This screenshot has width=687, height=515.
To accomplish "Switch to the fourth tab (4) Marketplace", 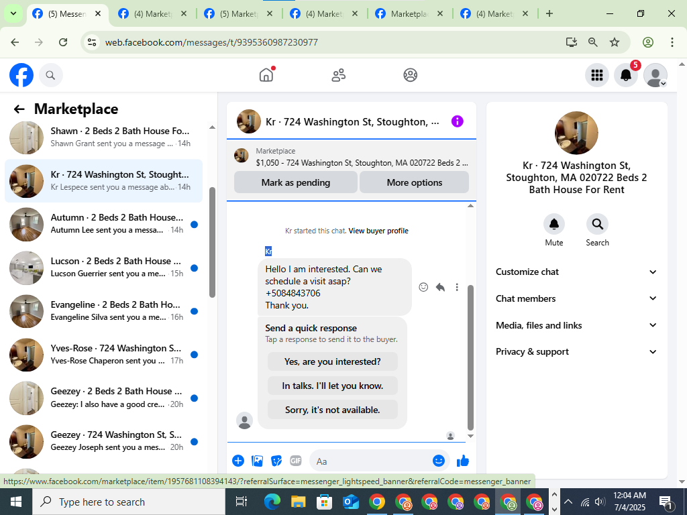I will [324, 14].
